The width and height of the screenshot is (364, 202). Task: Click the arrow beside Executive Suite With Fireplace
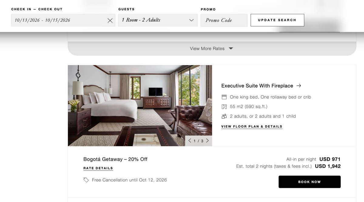click(x=299, y=86)
